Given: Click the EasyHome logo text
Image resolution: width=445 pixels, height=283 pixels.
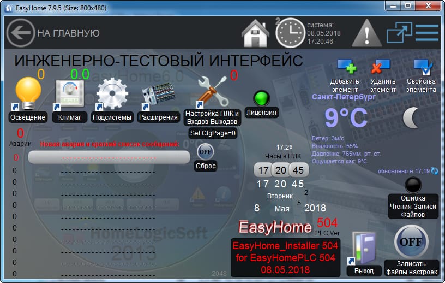Looking at the screenshot, I should pos(275,227).
